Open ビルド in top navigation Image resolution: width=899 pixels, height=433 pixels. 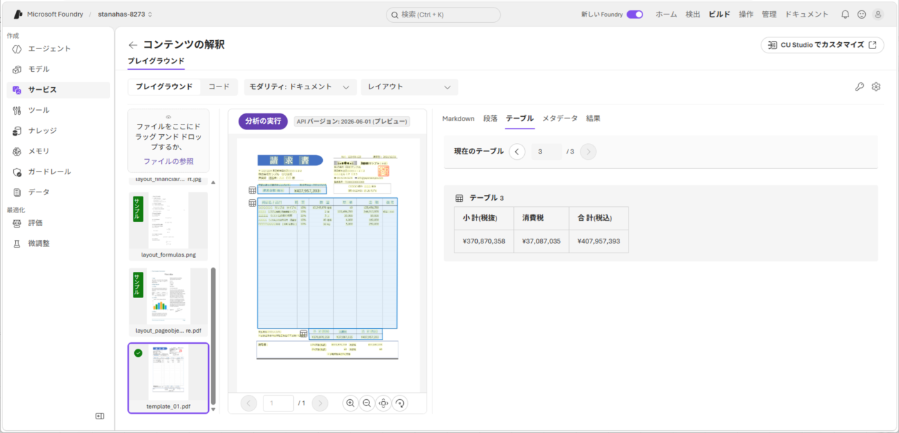coord(719,15)
